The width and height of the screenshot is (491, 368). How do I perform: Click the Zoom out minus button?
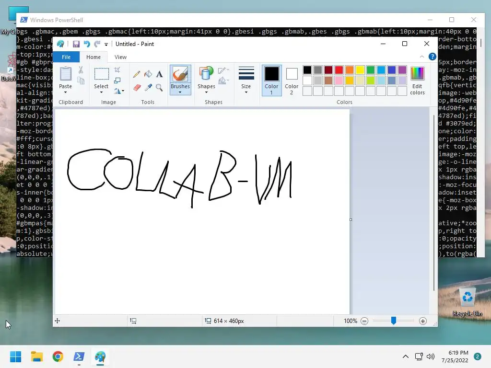(364, 321)
